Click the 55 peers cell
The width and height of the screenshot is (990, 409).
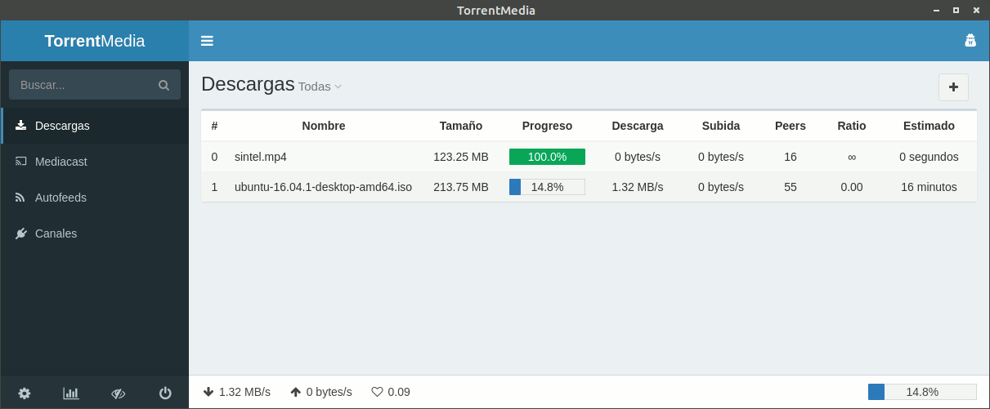(791, 187)
